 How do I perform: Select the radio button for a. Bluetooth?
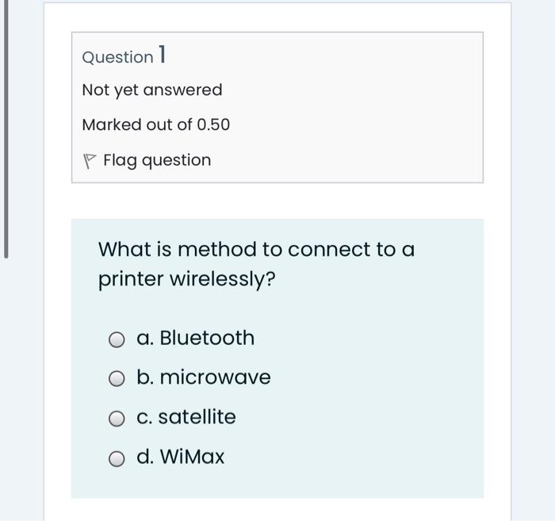point(117,339)
